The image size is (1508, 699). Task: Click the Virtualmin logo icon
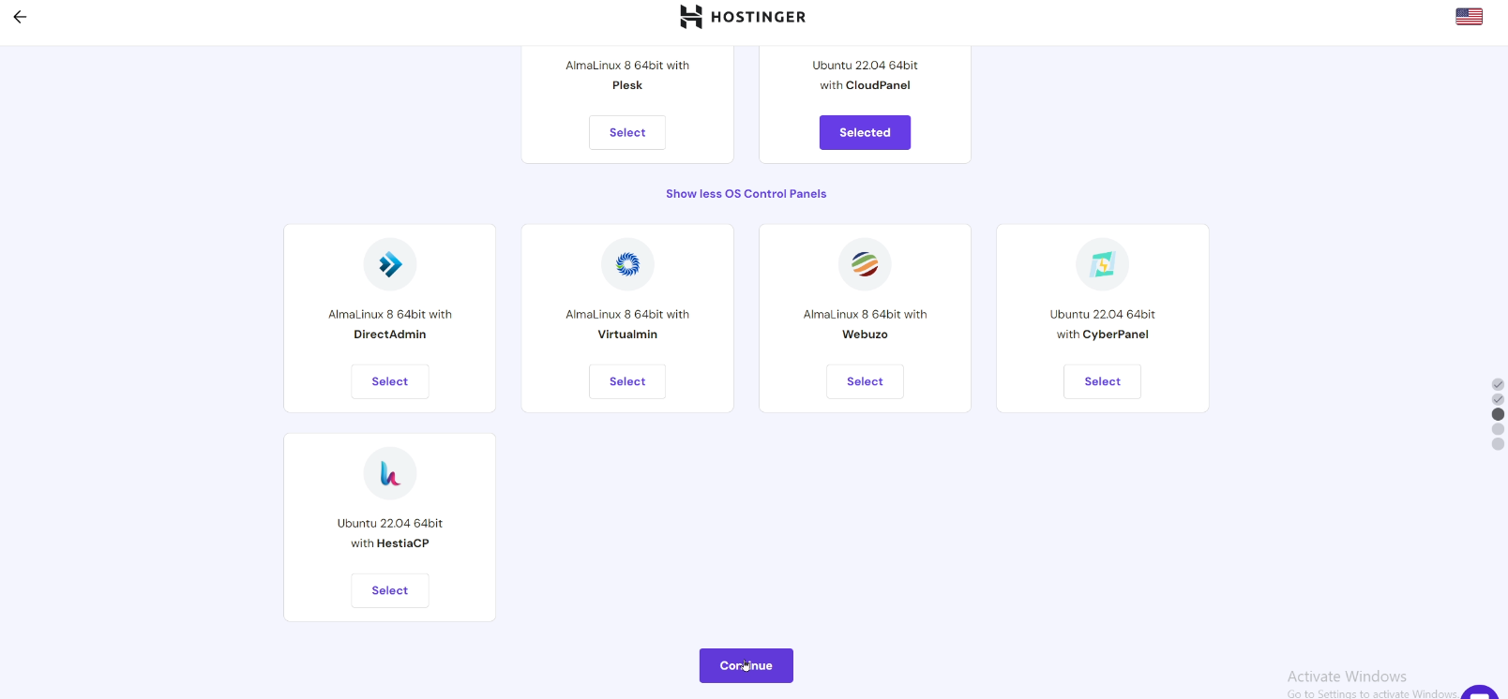click(627, 264)
